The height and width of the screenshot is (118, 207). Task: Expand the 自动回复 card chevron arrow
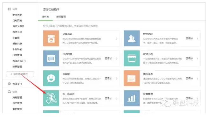point(117,59)
